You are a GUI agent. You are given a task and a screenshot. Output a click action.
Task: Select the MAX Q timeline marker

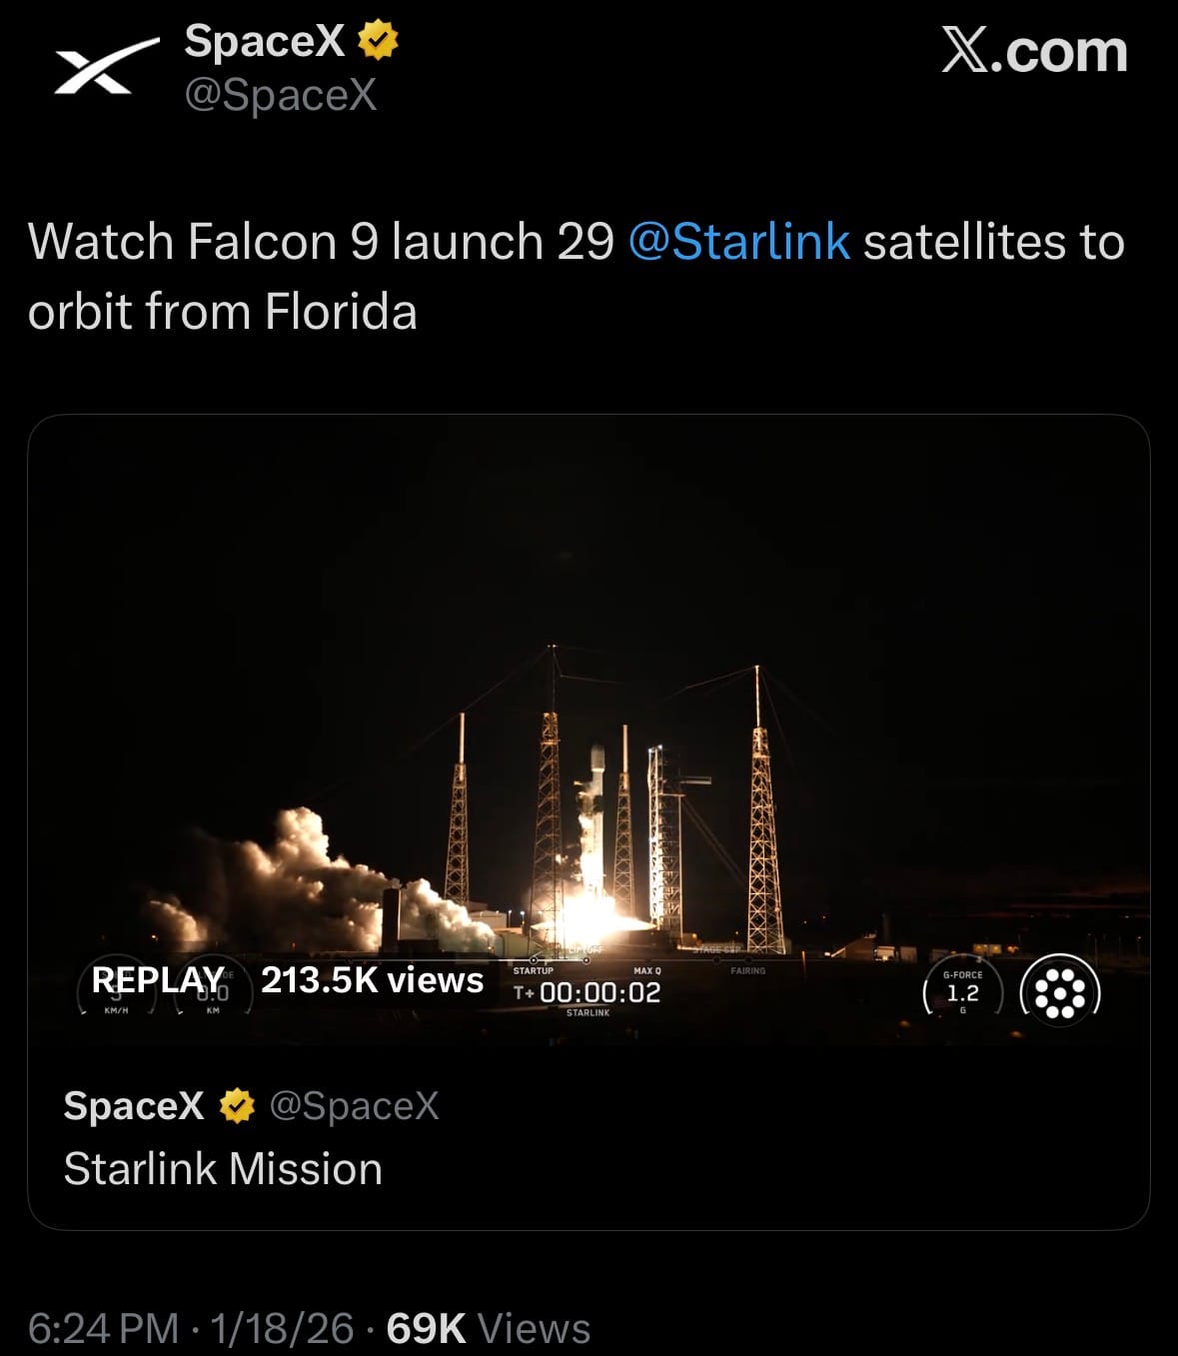(x=646, y=970)
